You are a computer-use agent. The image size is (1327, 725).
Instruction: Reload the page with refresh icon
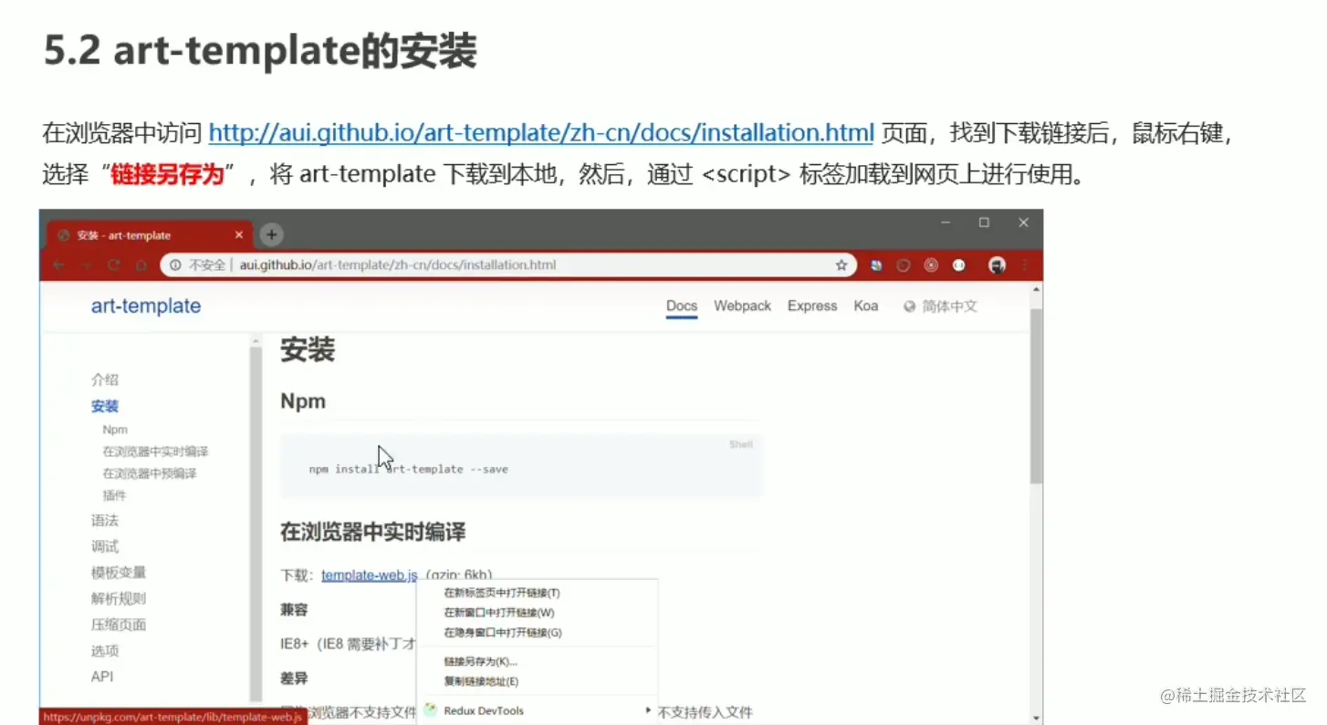coord(113,265)
